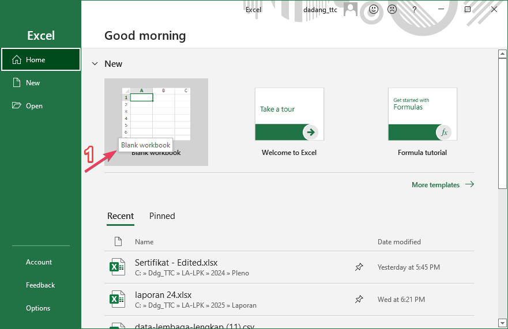Click the scrollbar down arrow

click(502, 323)
